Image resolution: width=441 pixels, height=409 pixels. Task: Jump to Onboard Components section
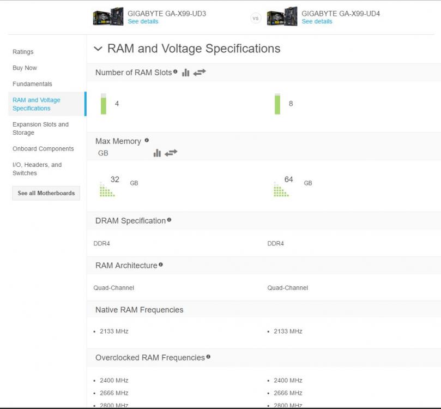pyautogui.click(x=43, y=148)
